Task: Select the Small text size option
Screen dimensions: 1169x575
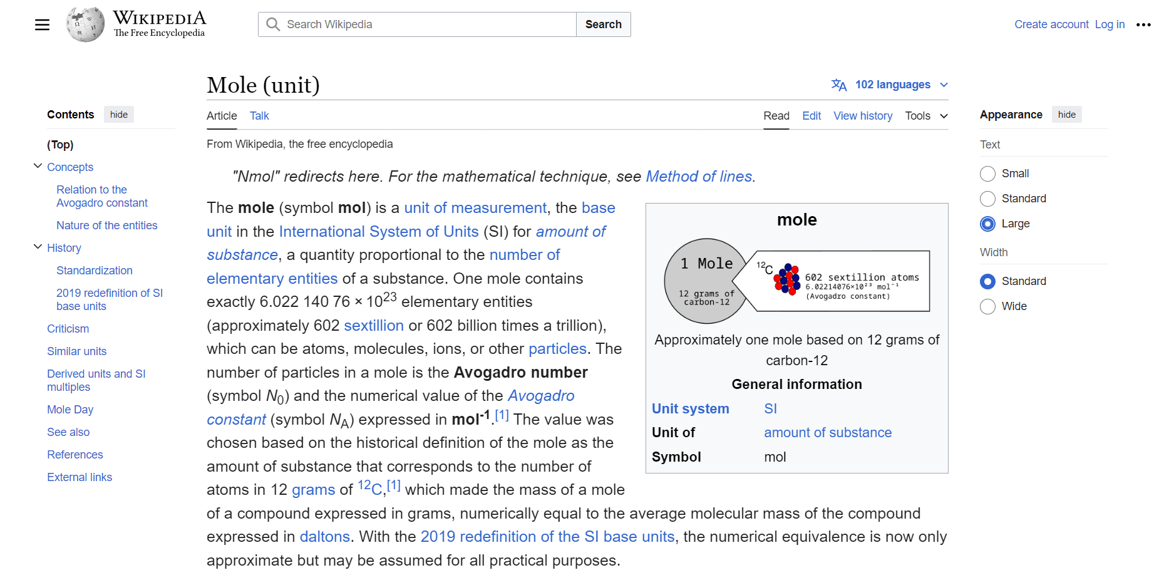Action: [987, 174]
